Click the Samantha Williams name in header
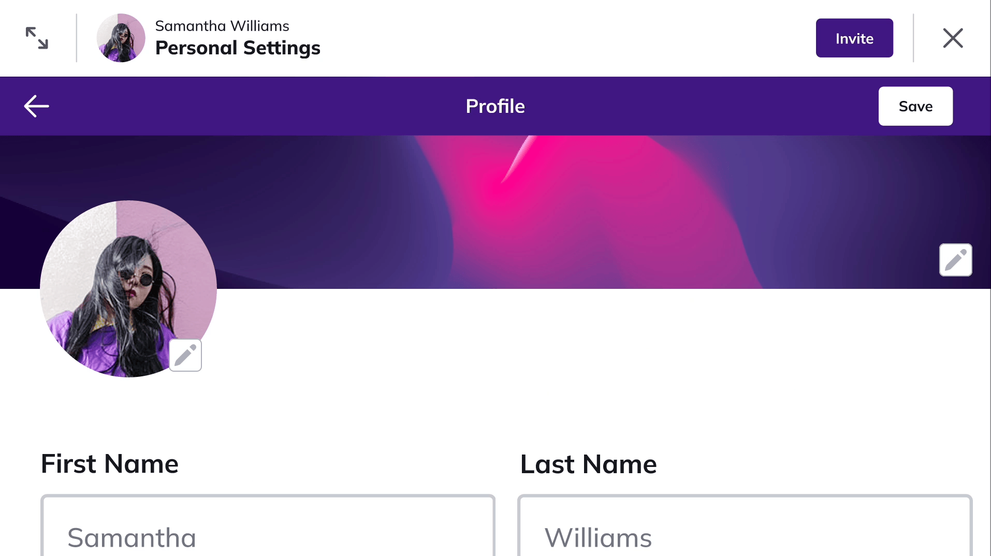The width and height of the screenshot is (991, 556). [x=222, y=26]
